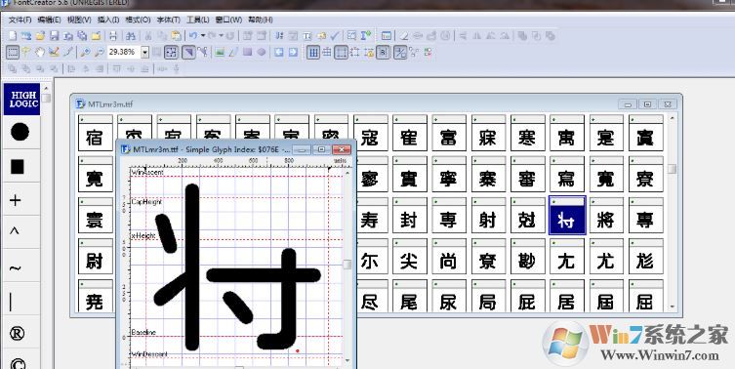This screenshot has height=369, width=735.
Task: Click the Zoom out magnifier icon
Action: (99, 52)
